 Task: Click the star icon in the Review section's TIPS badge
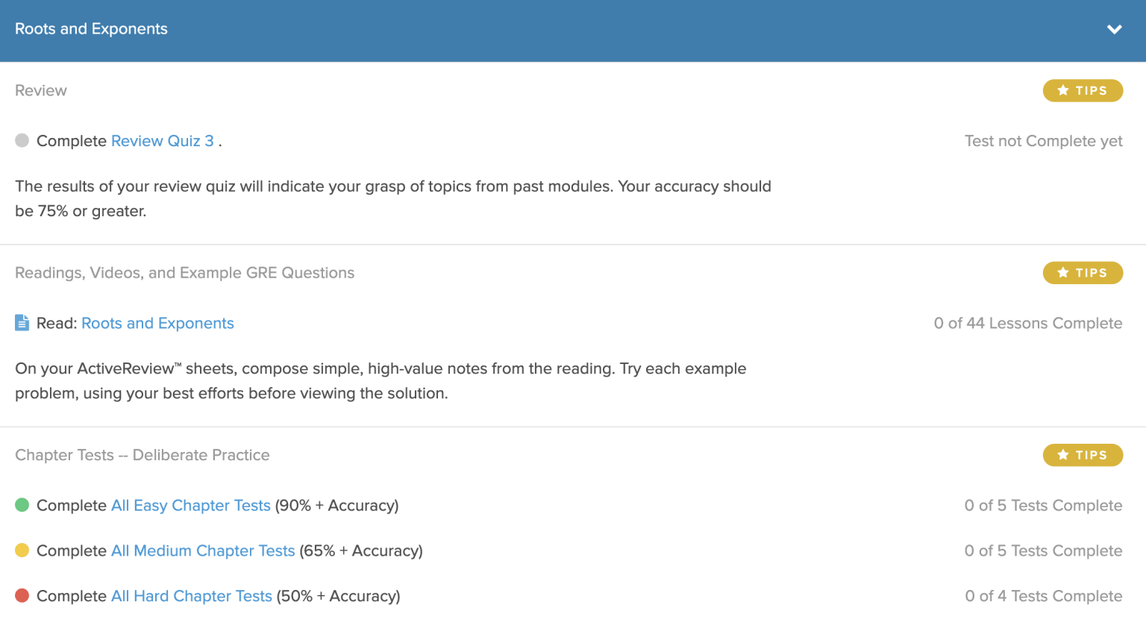tap(1062, 90)
